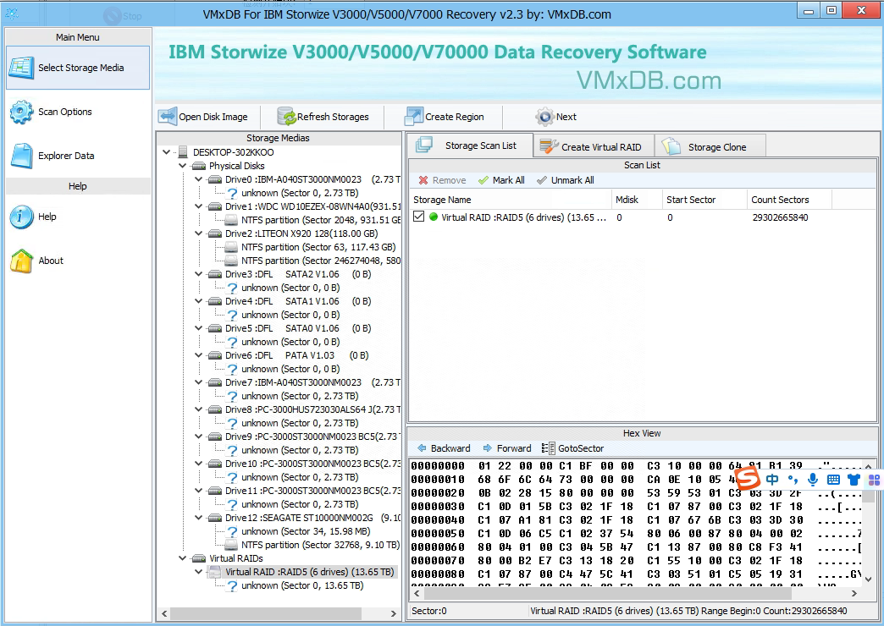Select unknown Sector 34, 15.98 MB partition
884x626 pixels.
point(298,530)
